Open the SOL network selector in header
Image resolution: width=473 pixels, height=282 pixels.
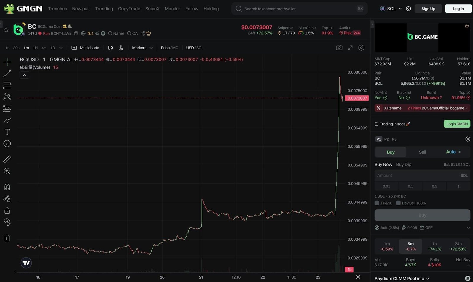pyautogui.click(x=391, y=9)
